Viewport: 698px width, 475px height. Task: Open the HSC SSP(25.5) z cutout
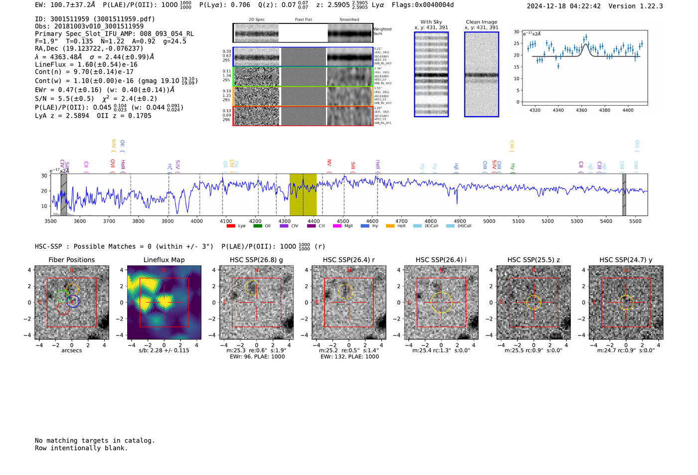(x=533, y=303)
